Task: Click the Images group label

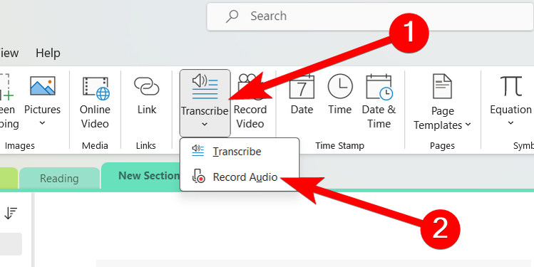Action: pos(20,146)
